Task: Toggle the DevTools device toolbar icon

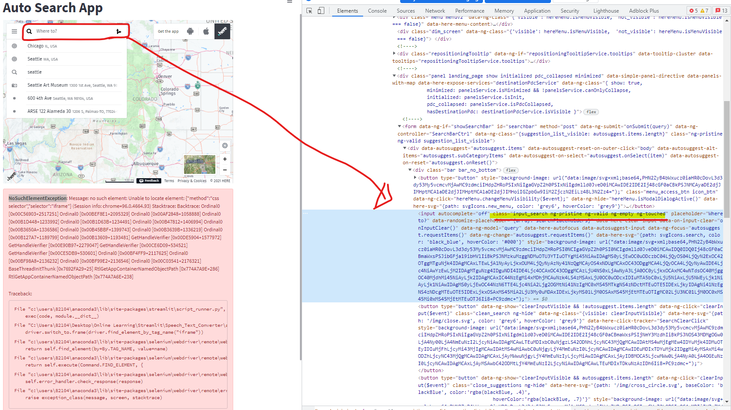Action: (321, 11)
